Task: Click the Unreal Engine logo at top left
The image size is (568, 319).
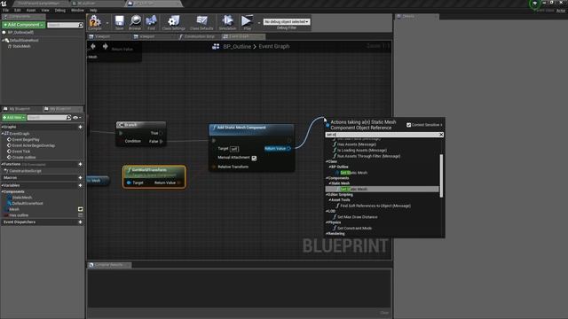Action: 4,4
